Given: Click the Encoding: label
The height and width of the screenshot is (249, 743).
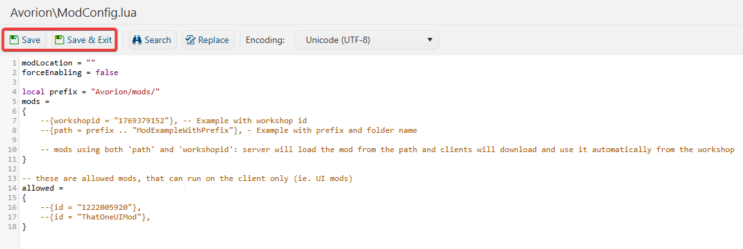Looking at the screenshot, I should point(265,40).
